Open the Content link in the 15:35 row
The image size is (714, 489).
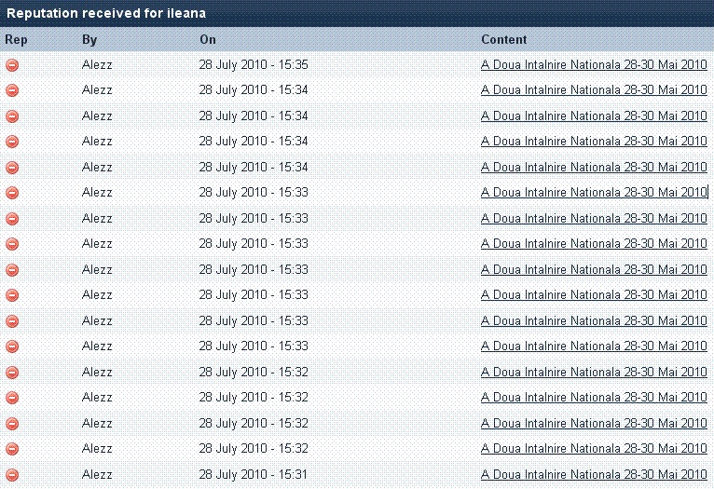[594, 65]
